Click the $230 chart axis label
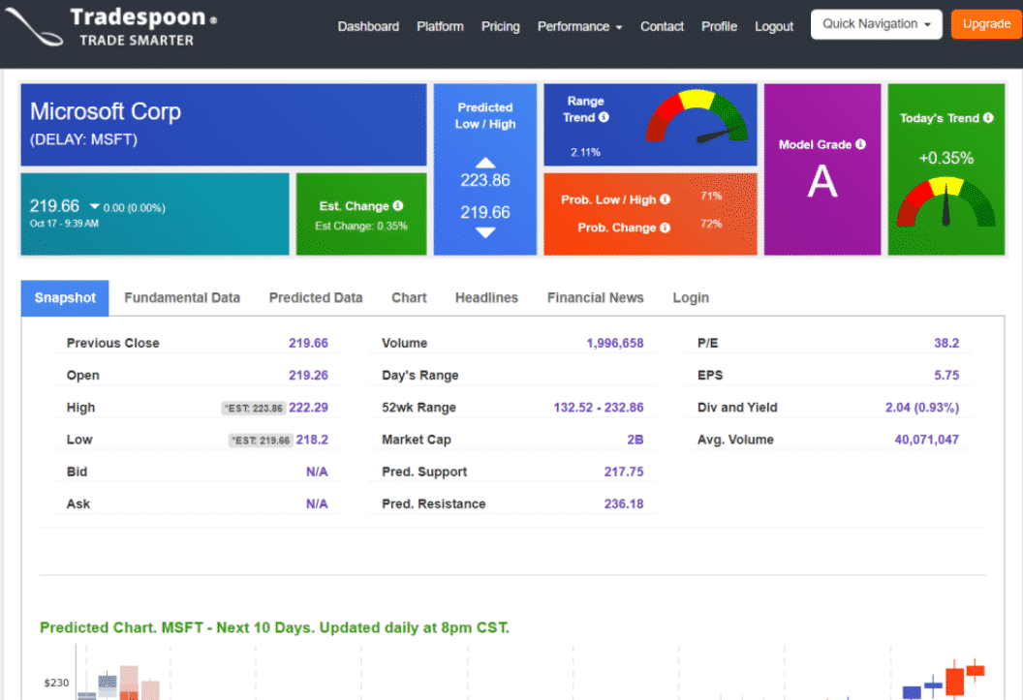1023x700 pixels. [56, 683]
